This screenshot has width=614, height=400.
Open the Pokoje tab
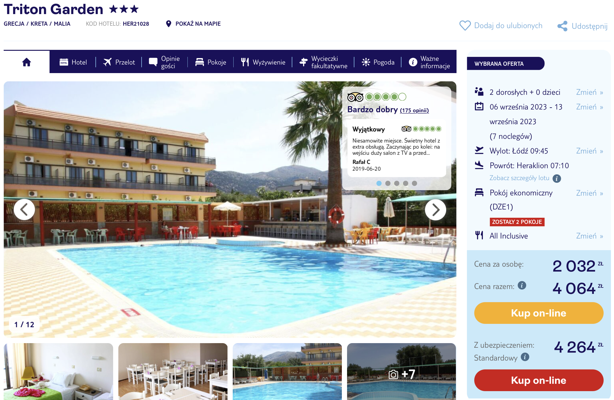[211, 62]
